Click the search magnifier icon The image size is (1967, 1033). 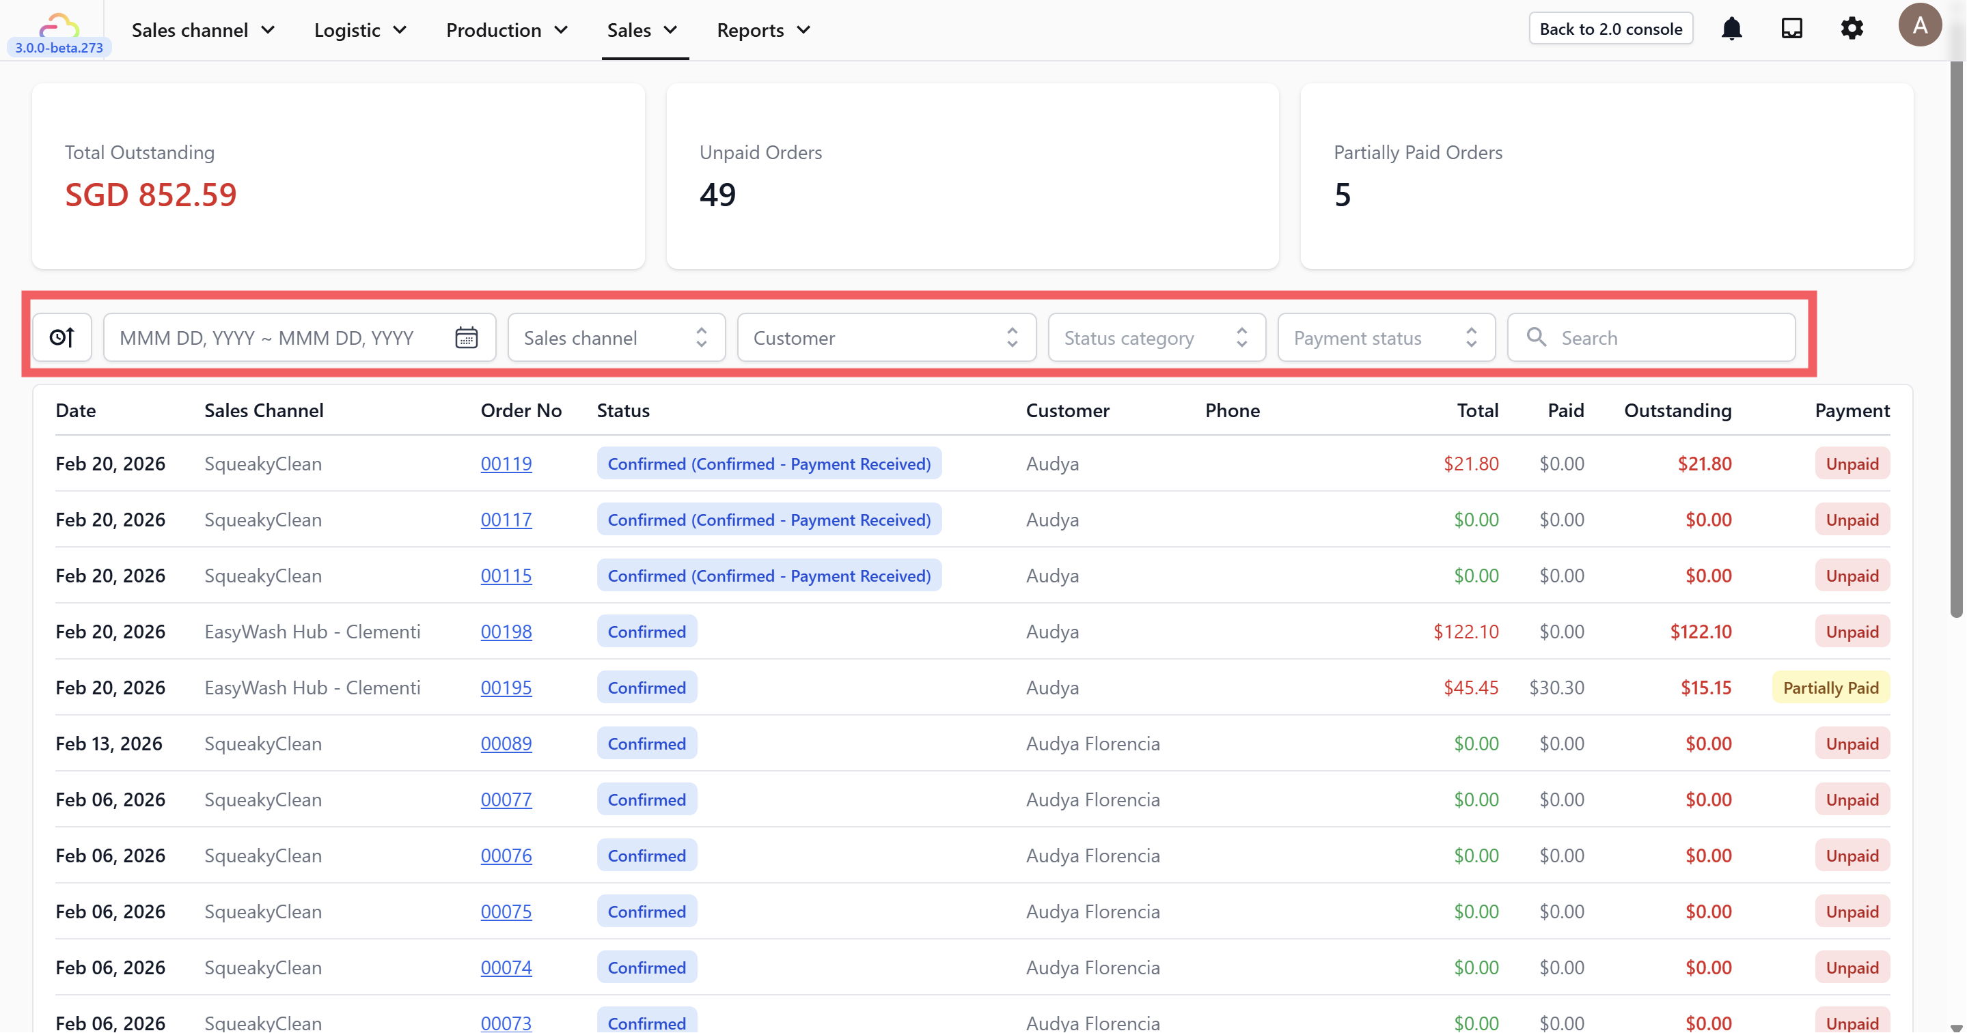pos(1537,337)
